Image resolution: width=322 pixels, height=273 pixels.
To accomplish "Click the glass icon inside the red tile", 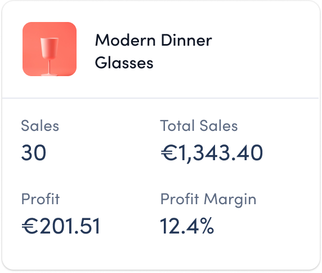I will pyautogui.click(x=50, y=56).
